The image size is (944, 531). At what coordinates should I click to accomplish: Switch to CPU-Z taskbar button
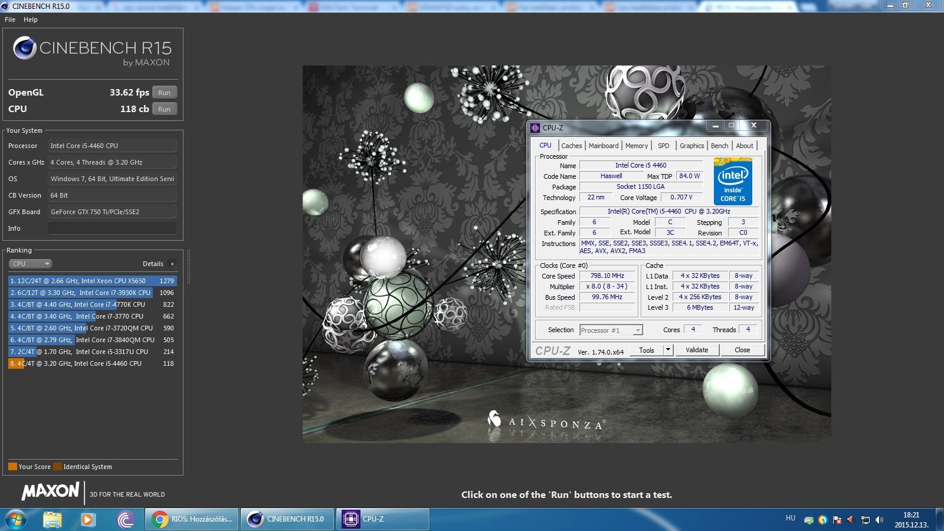(x=383, y=519)
